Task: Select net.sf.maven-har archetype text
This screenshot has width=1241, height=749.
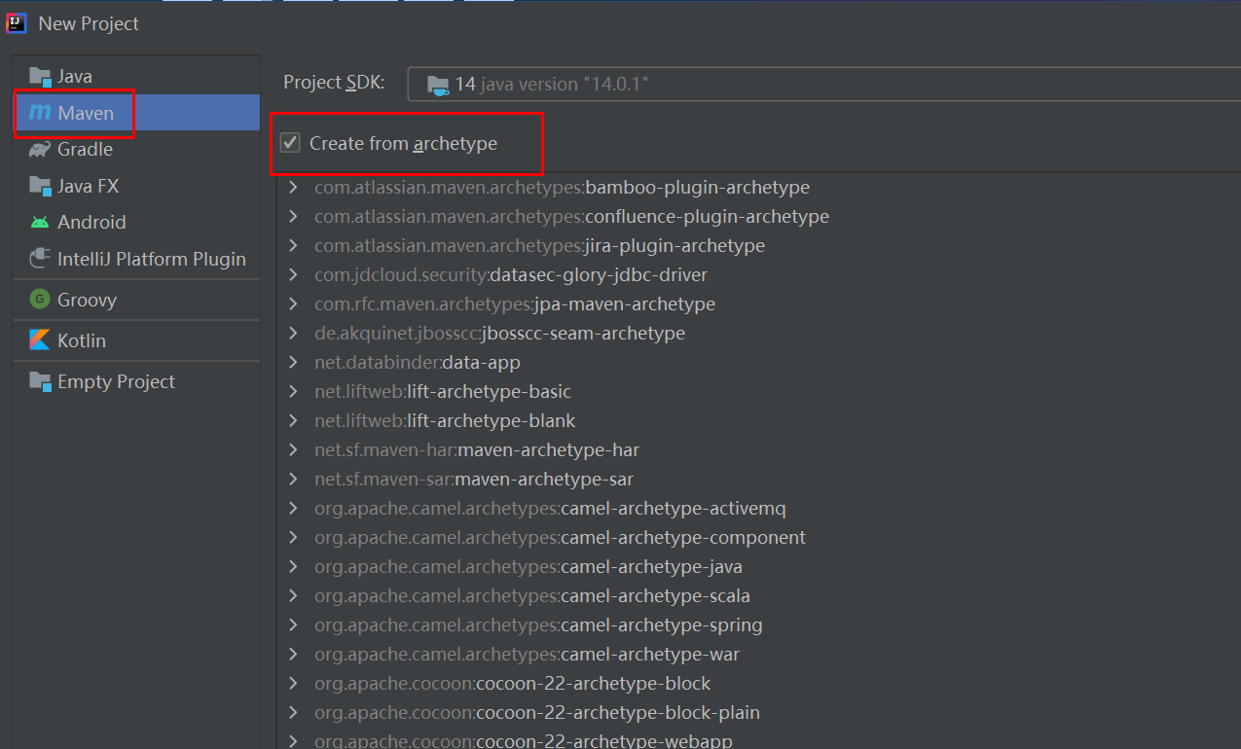Action: [477, 450]
